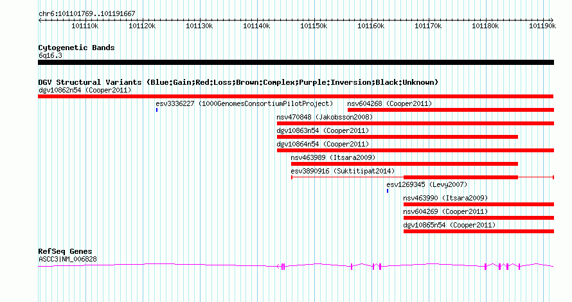Select the red dgv10864n54 loss bar
The image size is (572, 302).
[x=415, y=150]
